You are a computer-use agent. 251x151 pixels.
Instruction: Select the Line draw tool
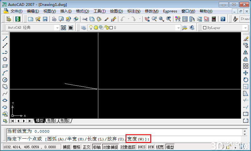tap(5, 39)
